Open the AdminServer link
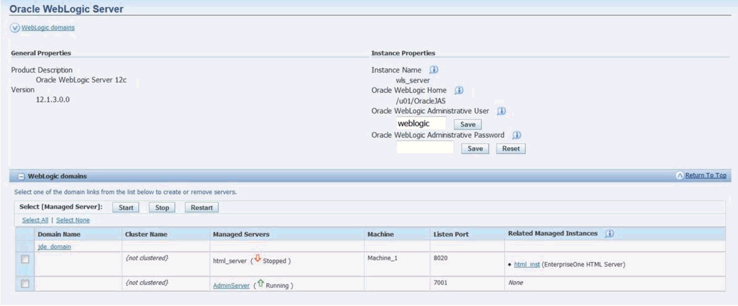This screenshot has width=738, height=306. tap(231, 286)
